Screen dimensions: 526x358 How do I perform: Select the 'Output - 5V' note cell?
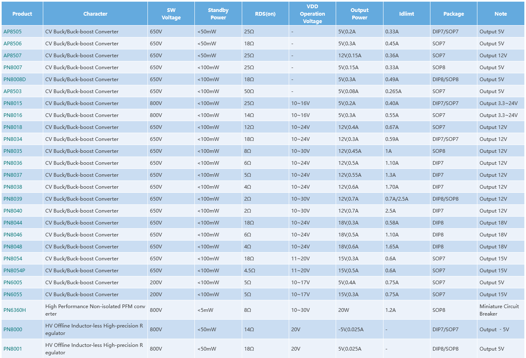(501, 330)
